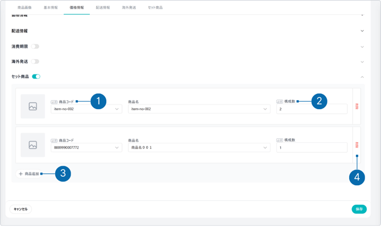Click required badge next to first 構成数
The width and height of the screenshot is (381, 228).
coord(279,102)
